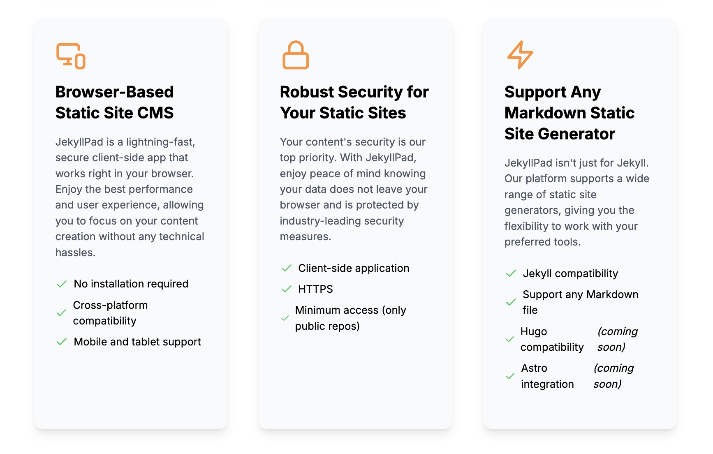The height and width of the screenshot is (454, 713).
Task: Click checkmark next to Hugo compatibility
Action: click(510, 339)
